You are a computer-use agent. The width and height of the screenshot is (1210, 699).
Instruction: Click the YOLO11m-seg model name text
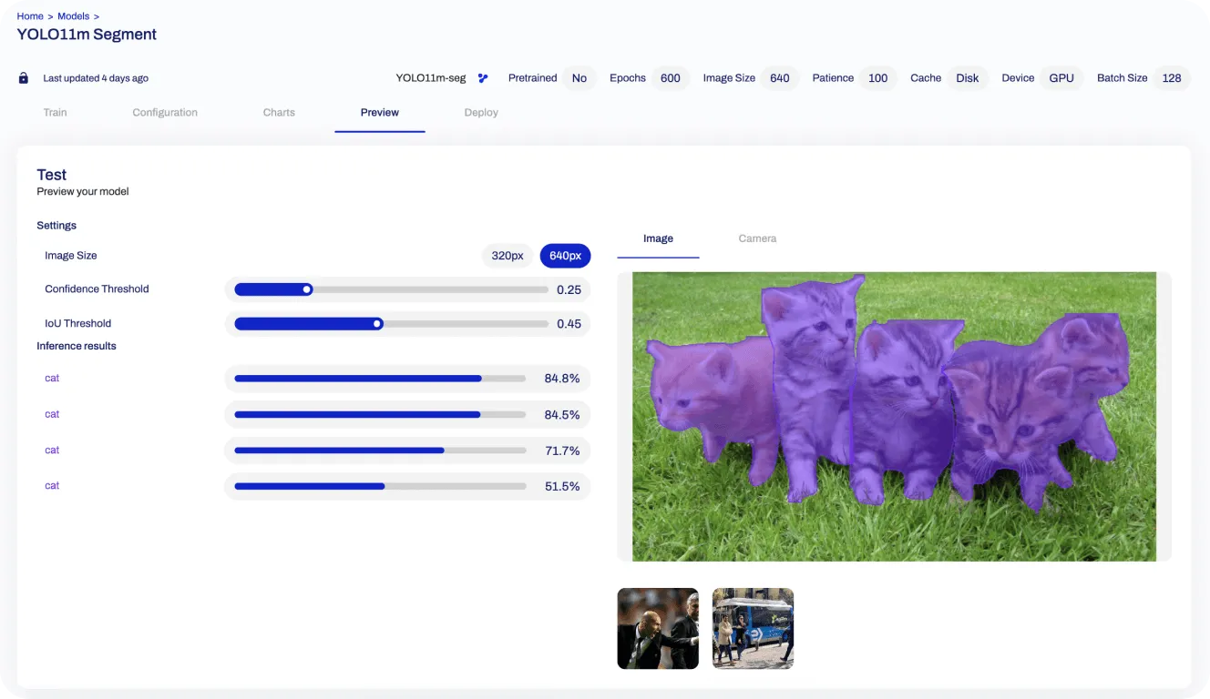click(x=431, y=78)
